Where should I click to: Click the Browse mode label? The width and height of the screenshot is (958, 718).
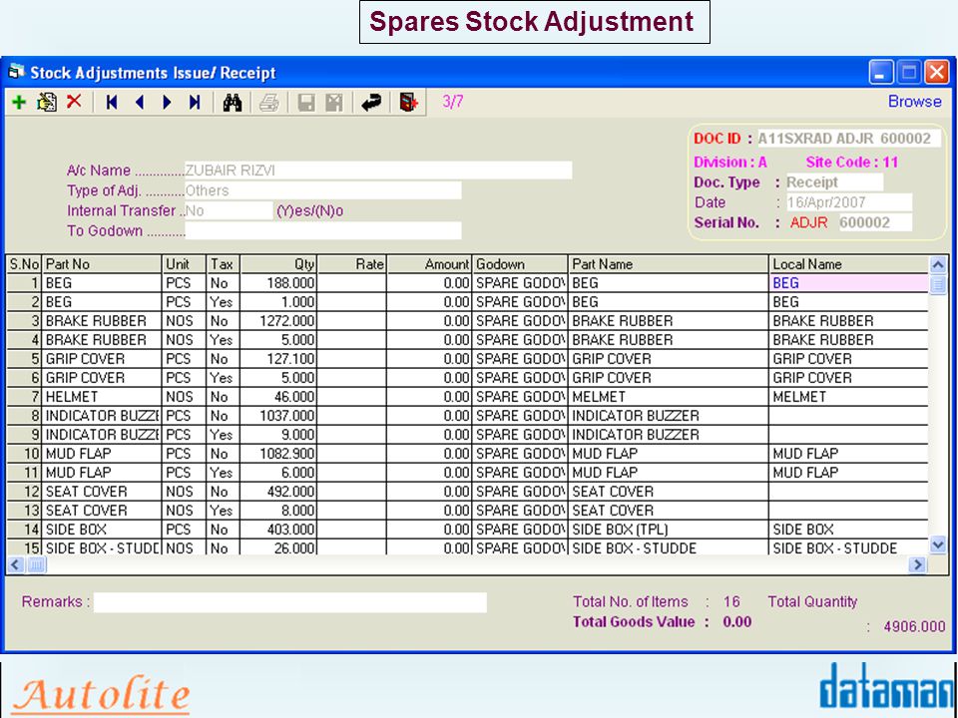tap(915, 102)
